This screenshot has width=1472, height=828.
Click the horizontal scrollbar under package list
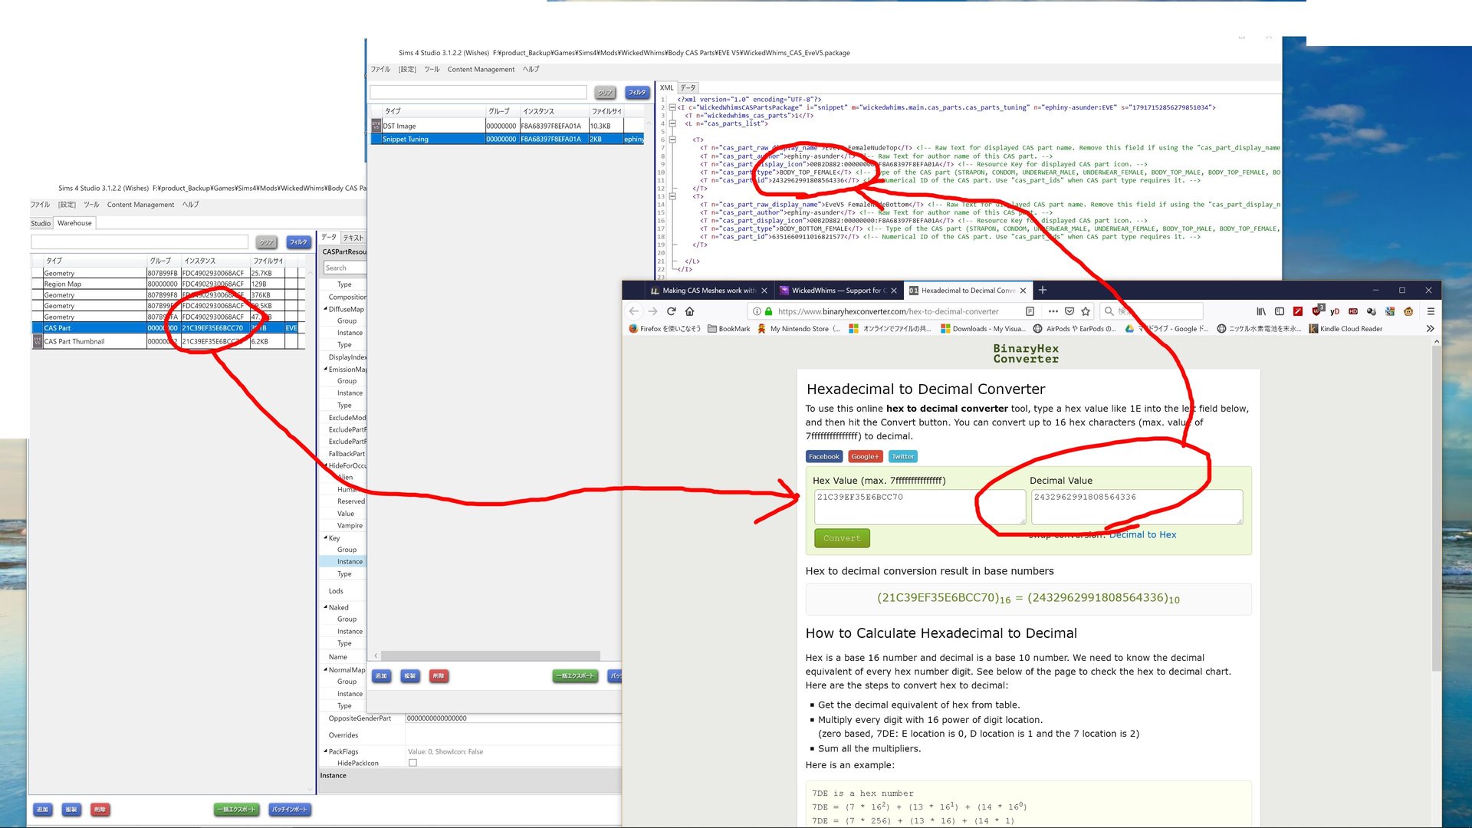tap(491, 656)
